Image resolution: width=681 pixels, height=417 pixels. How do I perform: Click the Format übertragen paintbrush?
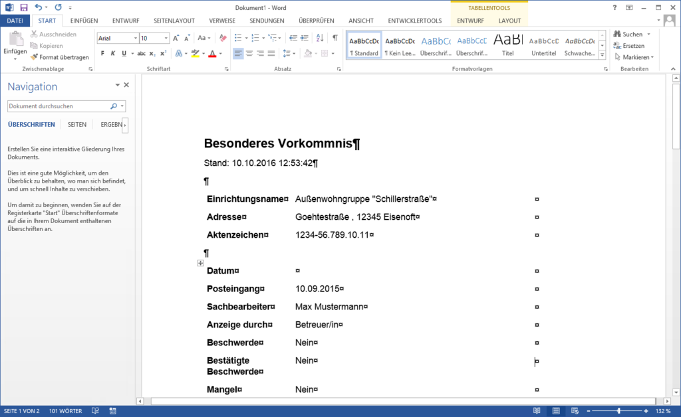pos(60,57)
